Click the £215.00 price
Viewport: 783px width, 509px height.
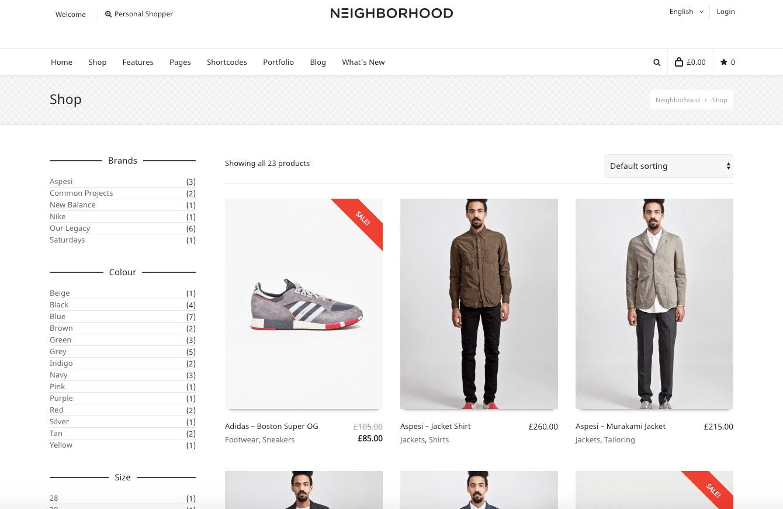719,427
